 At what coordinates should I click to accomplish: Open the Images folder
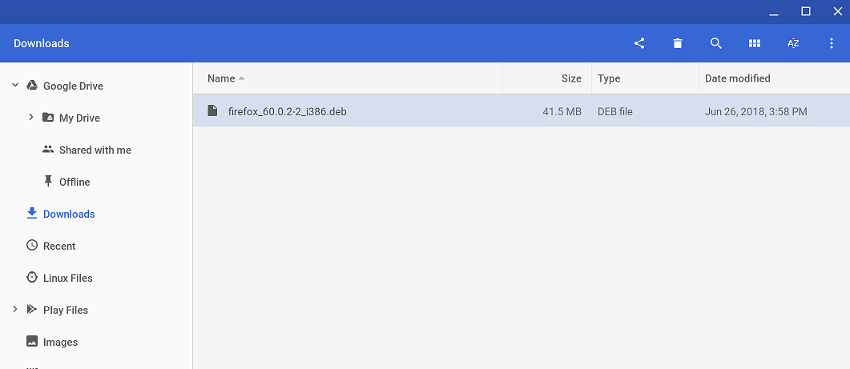(x=60, y=342)
